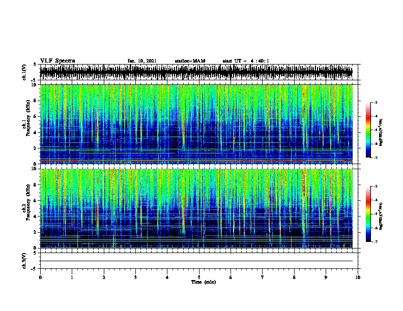The width and height of the screenshot is (403, 311).
Task: Click the flat line in ch.3(V) panel
Action: click(196, 261)
